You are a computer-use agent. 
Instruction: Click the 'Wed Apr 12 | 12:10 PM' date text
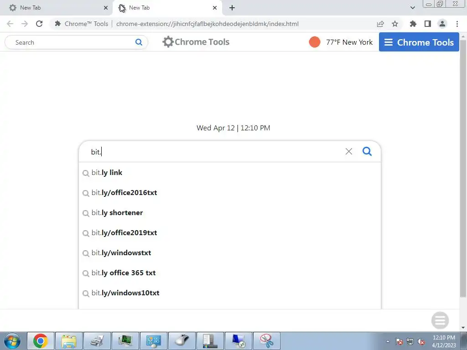233,128
